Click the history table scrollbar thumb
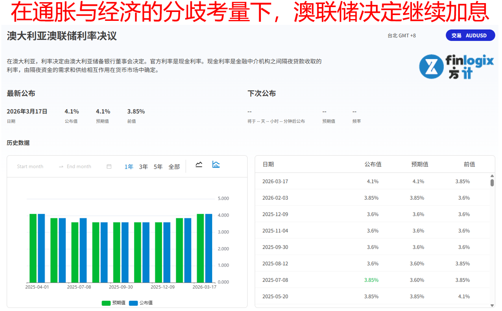 point(492,183)
